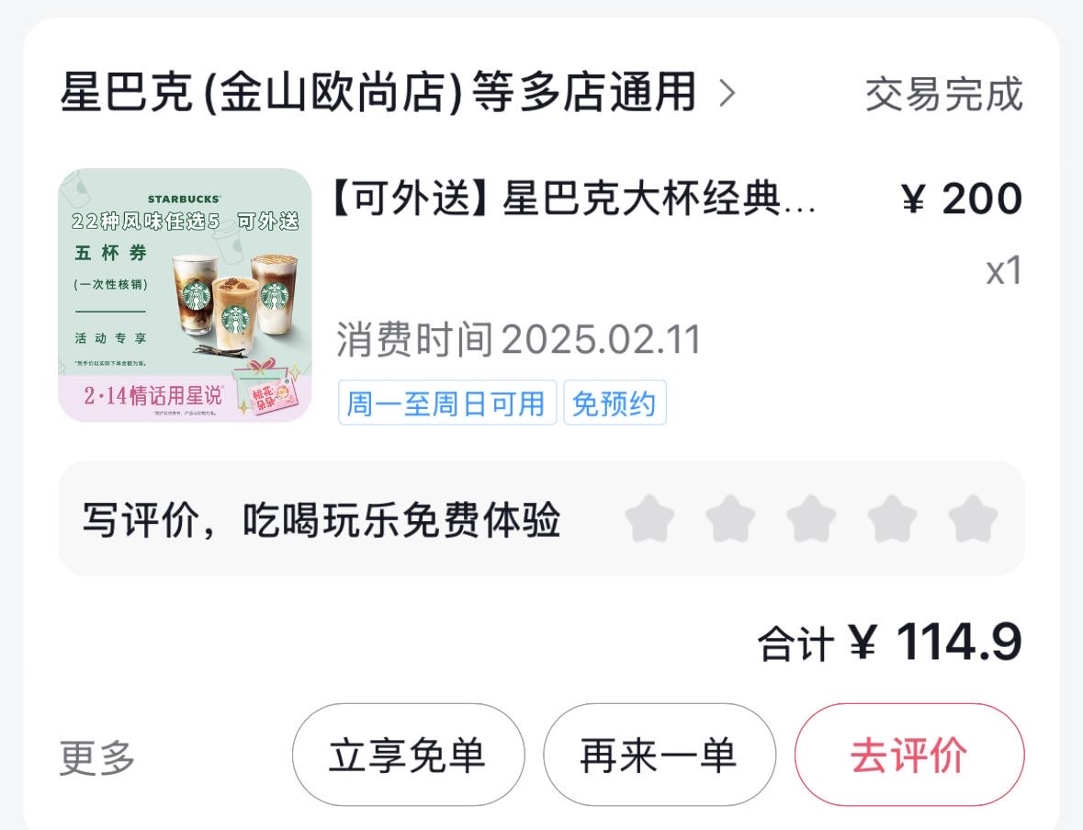Tap the red 去评价 button
The width and height of the screenshot is (1083, 830).
[x=909, y=755]
